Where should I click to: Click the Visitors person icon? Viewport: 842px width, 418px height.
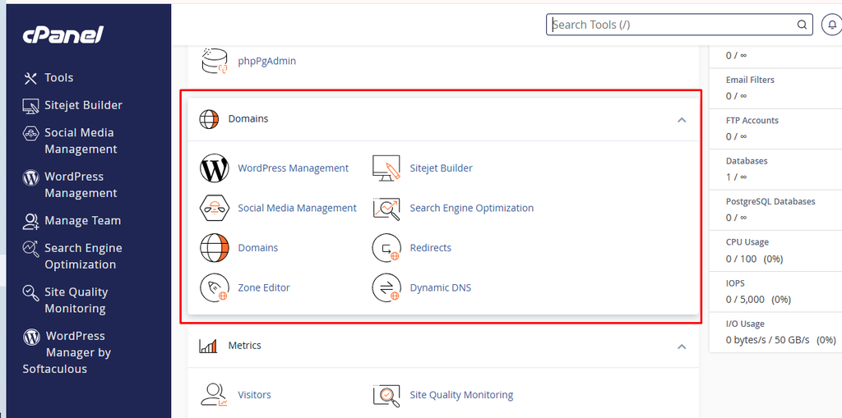pos(215,395)
